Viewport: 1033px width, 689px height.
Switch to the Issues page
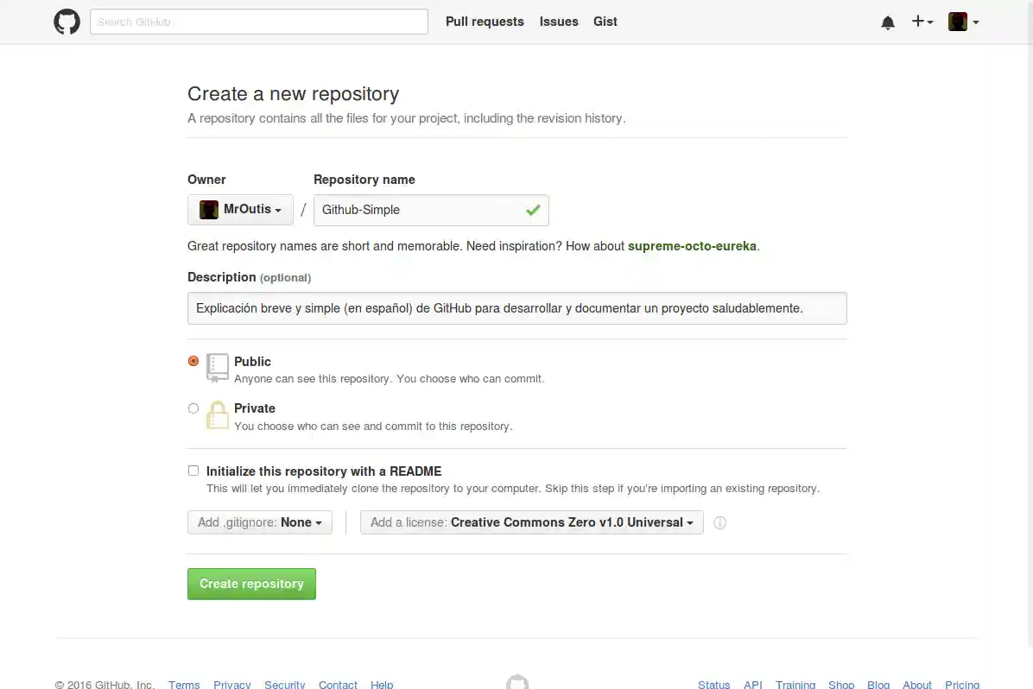tap(559, 22)
